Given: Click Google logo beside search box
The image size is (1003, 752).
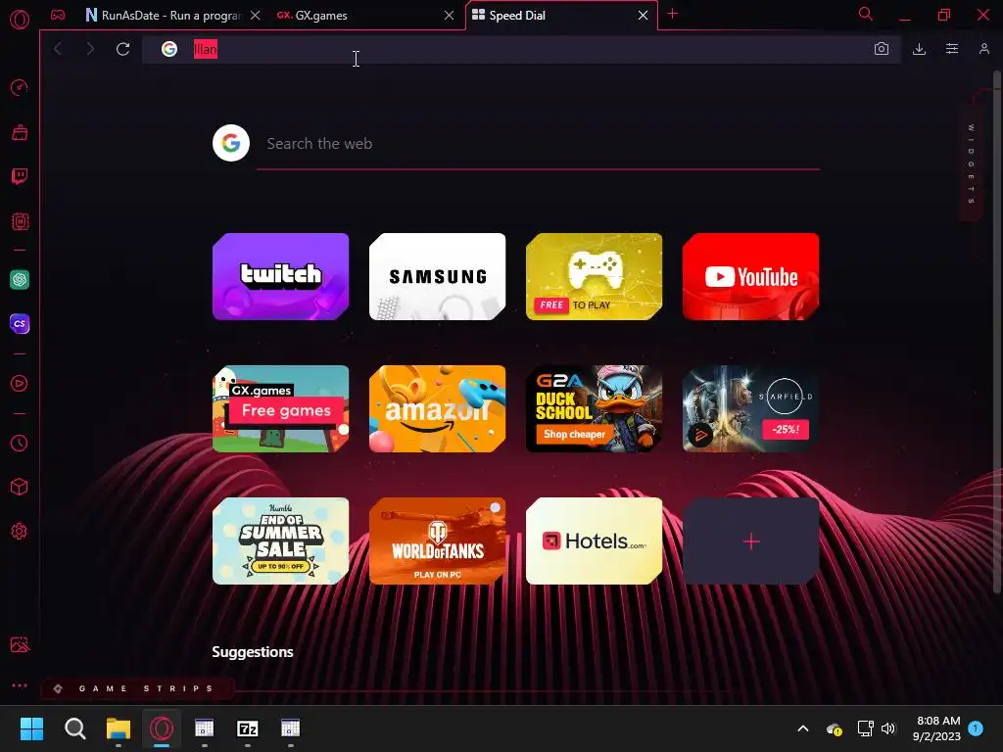Looking at the screenshot, I should coord(231,143).
